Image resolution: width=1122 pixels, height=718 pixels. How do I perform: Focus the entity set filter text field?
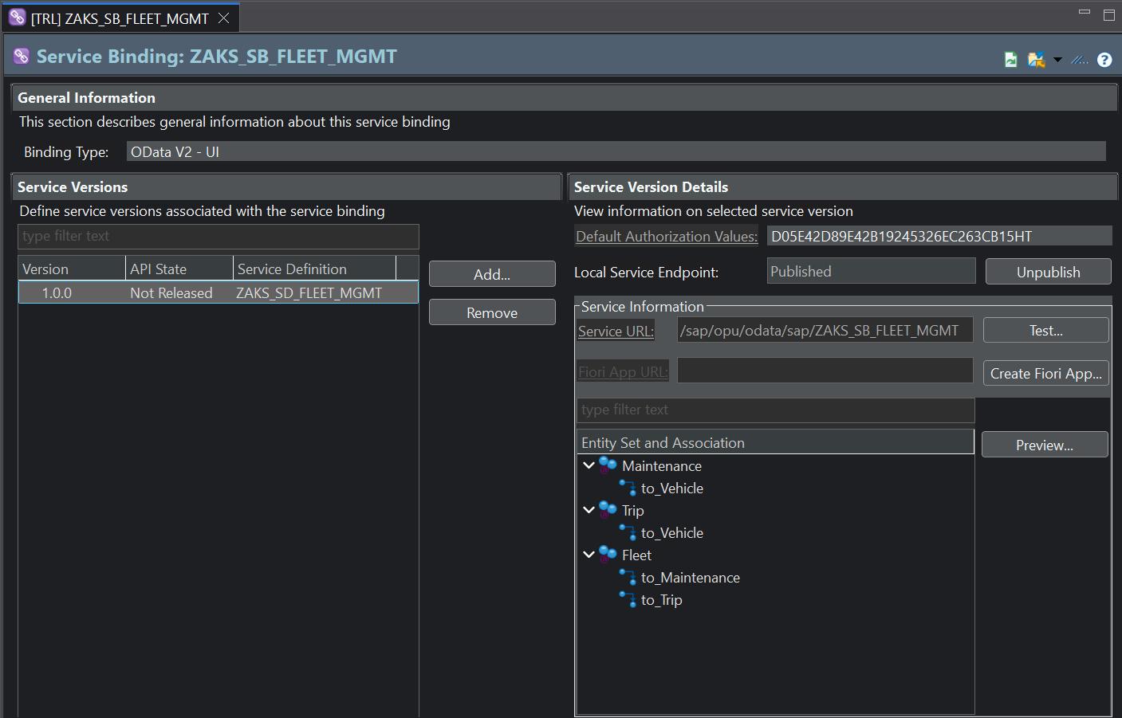pos(775,410)
